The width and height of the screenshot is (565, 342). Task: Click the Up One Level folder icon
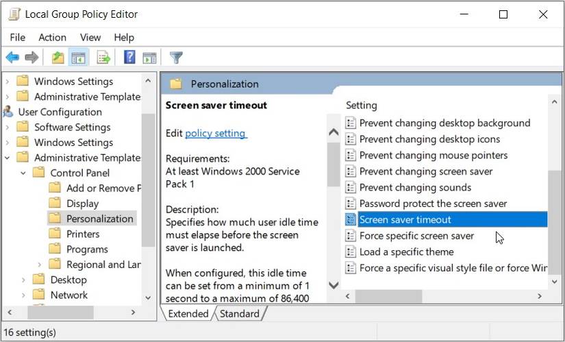(58, 58)
